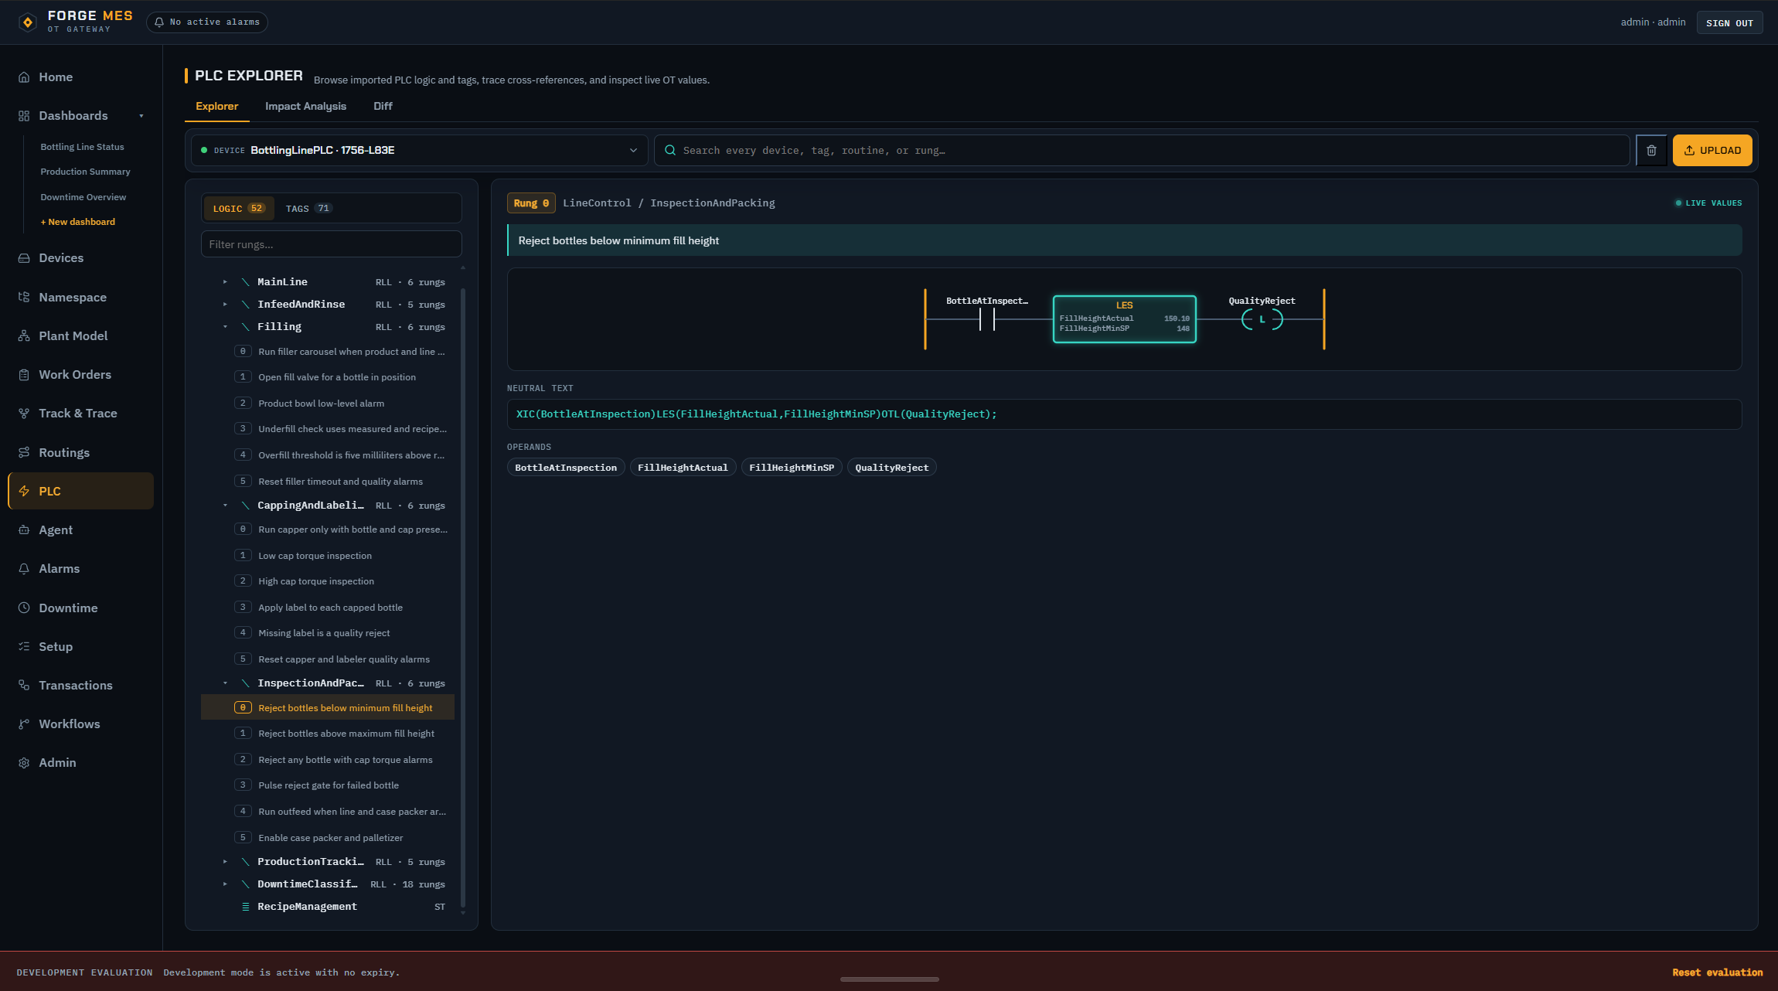Select the Logic 52 tab
Image resolution: width=1778 pixels, height=991 pixels.
(239, 209)
